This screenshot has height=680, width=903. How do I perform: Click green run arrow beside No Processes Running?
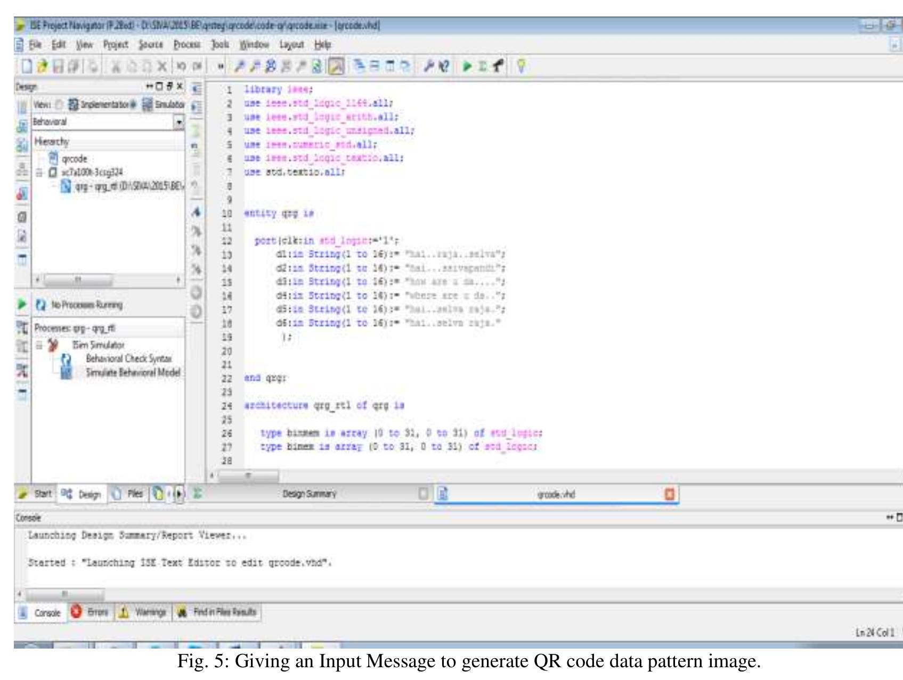pos(22,304)
